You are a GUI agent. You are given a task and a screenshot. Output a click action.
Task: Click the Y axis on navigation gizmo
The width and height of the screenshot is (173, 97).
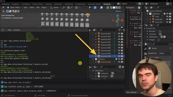click(118, 19)
